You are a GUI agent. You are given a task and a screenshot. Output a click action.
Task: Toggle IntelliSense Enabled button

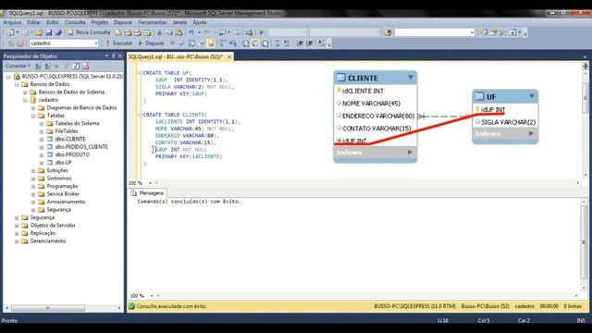click(x=211, y=43)
